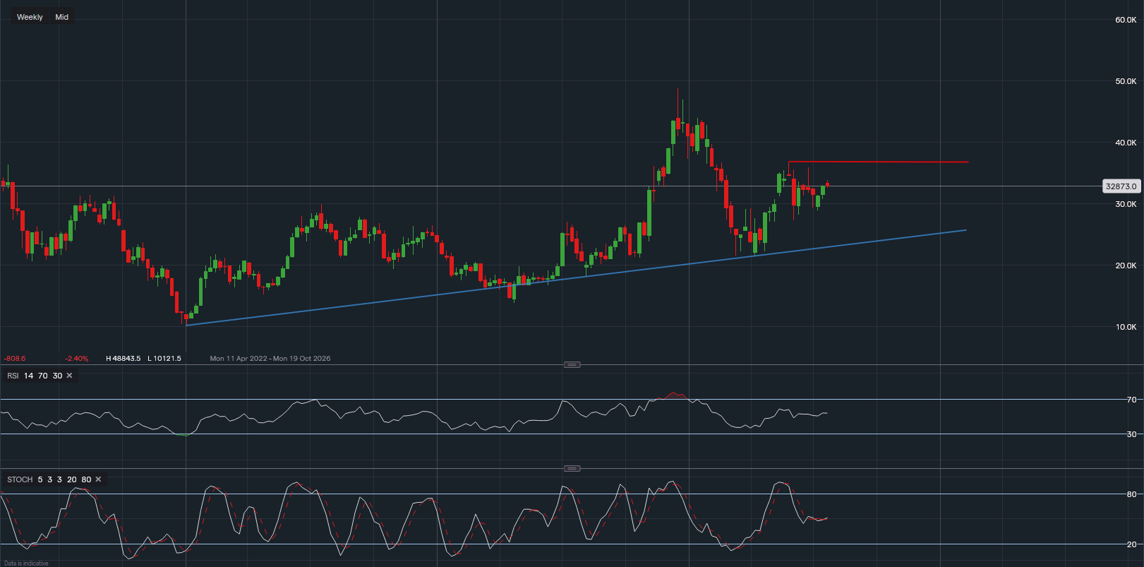1144x567 pixels.
Task: Click the resize handle above STOCH panel
Action: tap(572, 469)
